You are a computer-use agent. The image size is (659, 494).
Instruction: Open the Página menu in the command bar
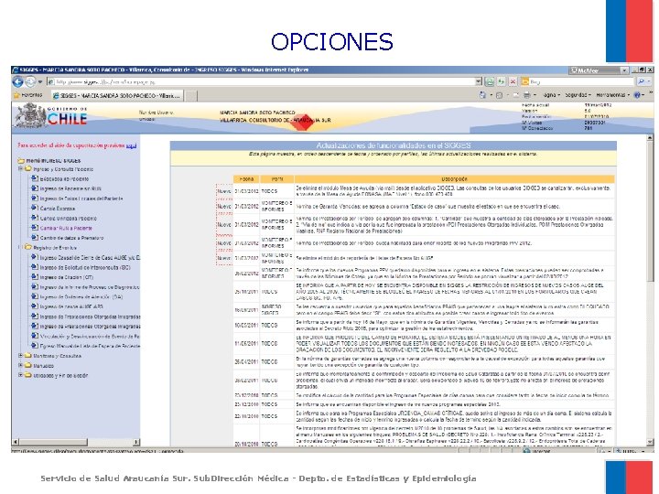pyautogui.click(x=551, y=95)
